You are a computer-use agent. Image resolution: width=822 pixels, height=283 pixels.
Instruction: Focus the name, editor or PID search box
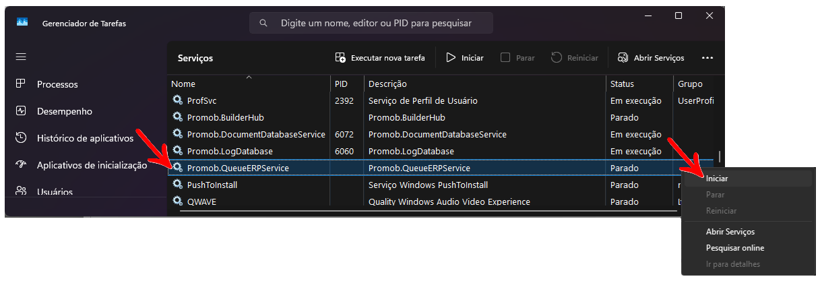pos(371,23)
